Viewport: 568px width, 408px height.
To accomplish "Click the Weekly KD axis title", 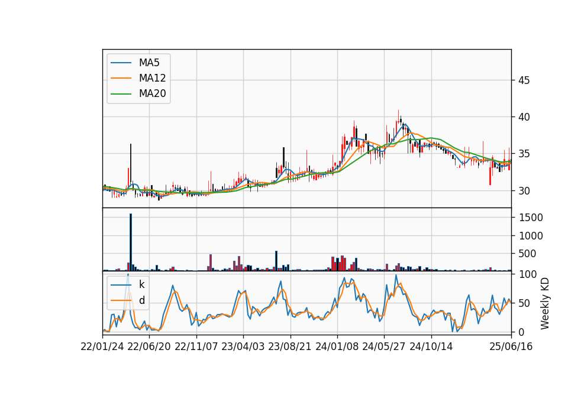I will [x=545, y=303].
